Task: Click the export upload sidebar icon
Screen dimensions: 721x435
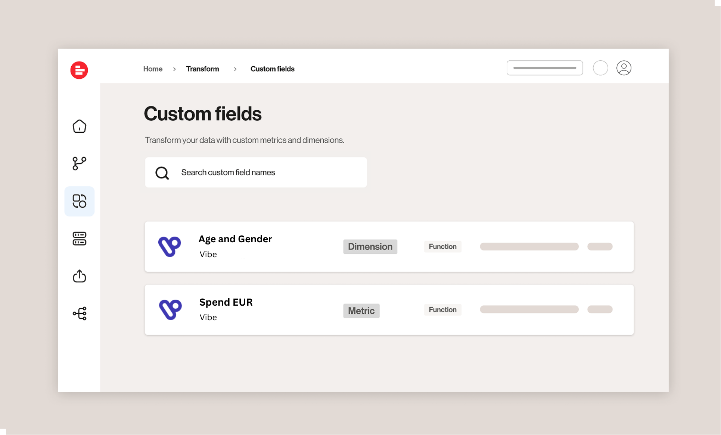Action: [x=79, y=276]
